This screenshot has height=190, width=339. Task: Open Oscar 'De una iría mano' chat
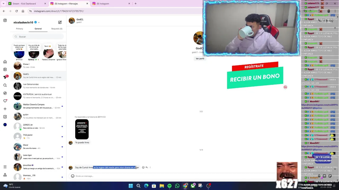[x=38, y=146]
